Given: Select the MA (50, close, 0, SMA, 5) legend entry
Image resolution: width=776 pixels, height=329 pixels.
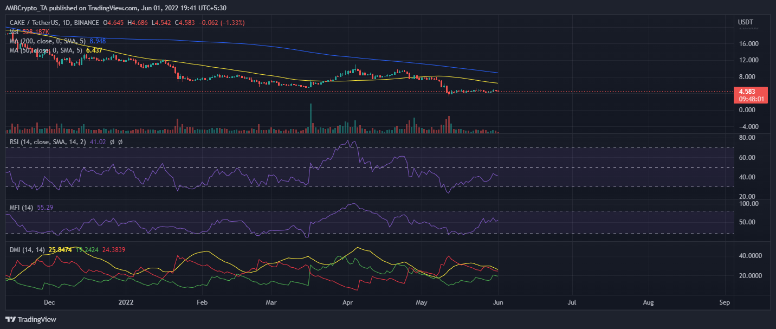Looking at the screenshot, I should [x=46, y=50].
